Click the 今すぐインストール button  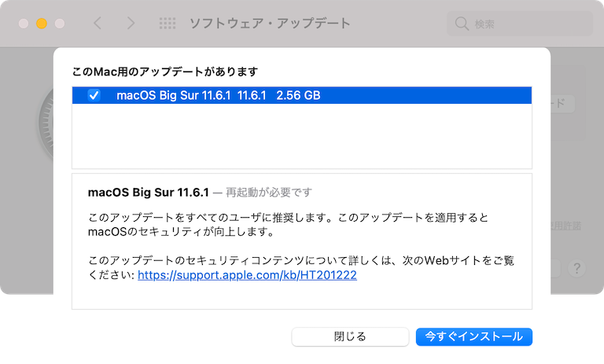[473, 336]
